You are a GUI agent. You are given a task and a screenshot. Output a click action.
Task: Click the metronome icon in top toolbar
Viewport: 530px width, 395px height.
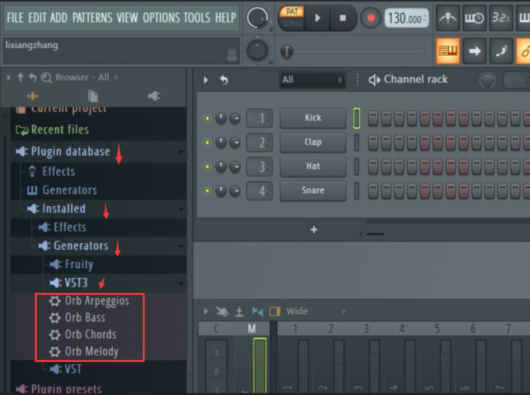(x=448, y=19)
